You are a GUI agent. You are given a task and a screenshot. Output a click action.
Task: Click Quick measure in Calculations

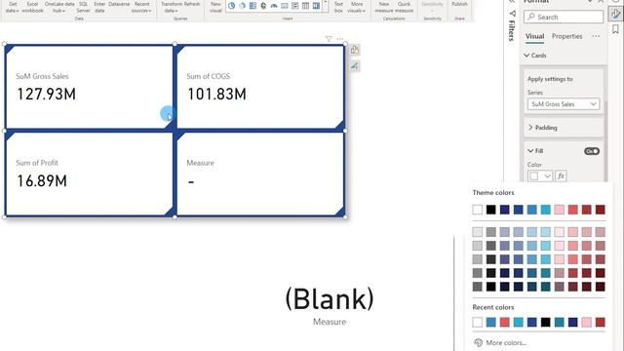click(x=404, y=7)
